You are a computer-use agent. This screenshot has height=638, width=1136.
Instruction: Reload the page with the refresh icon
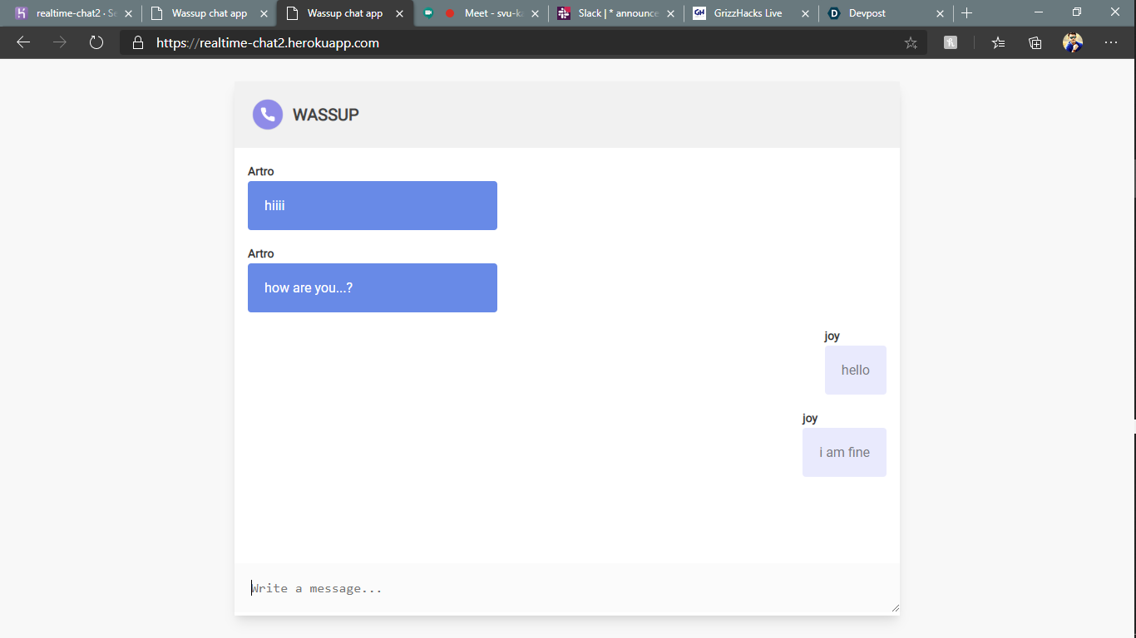[96, 42]
